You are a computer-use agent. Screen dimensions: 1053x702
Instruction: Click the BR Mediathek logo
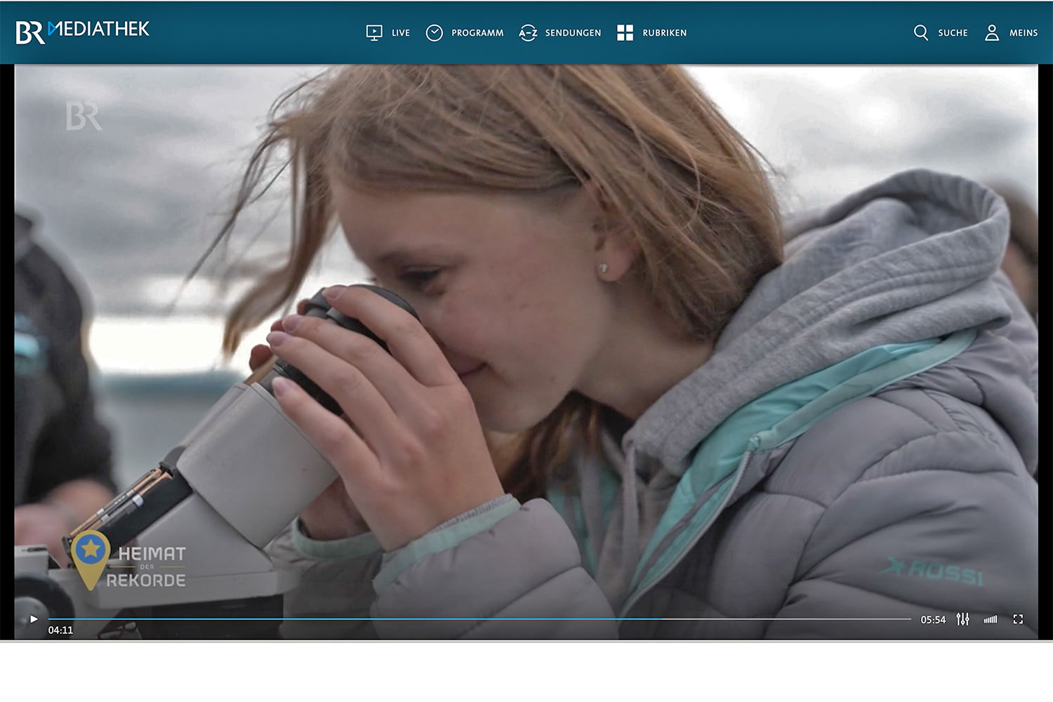point(83,31)
